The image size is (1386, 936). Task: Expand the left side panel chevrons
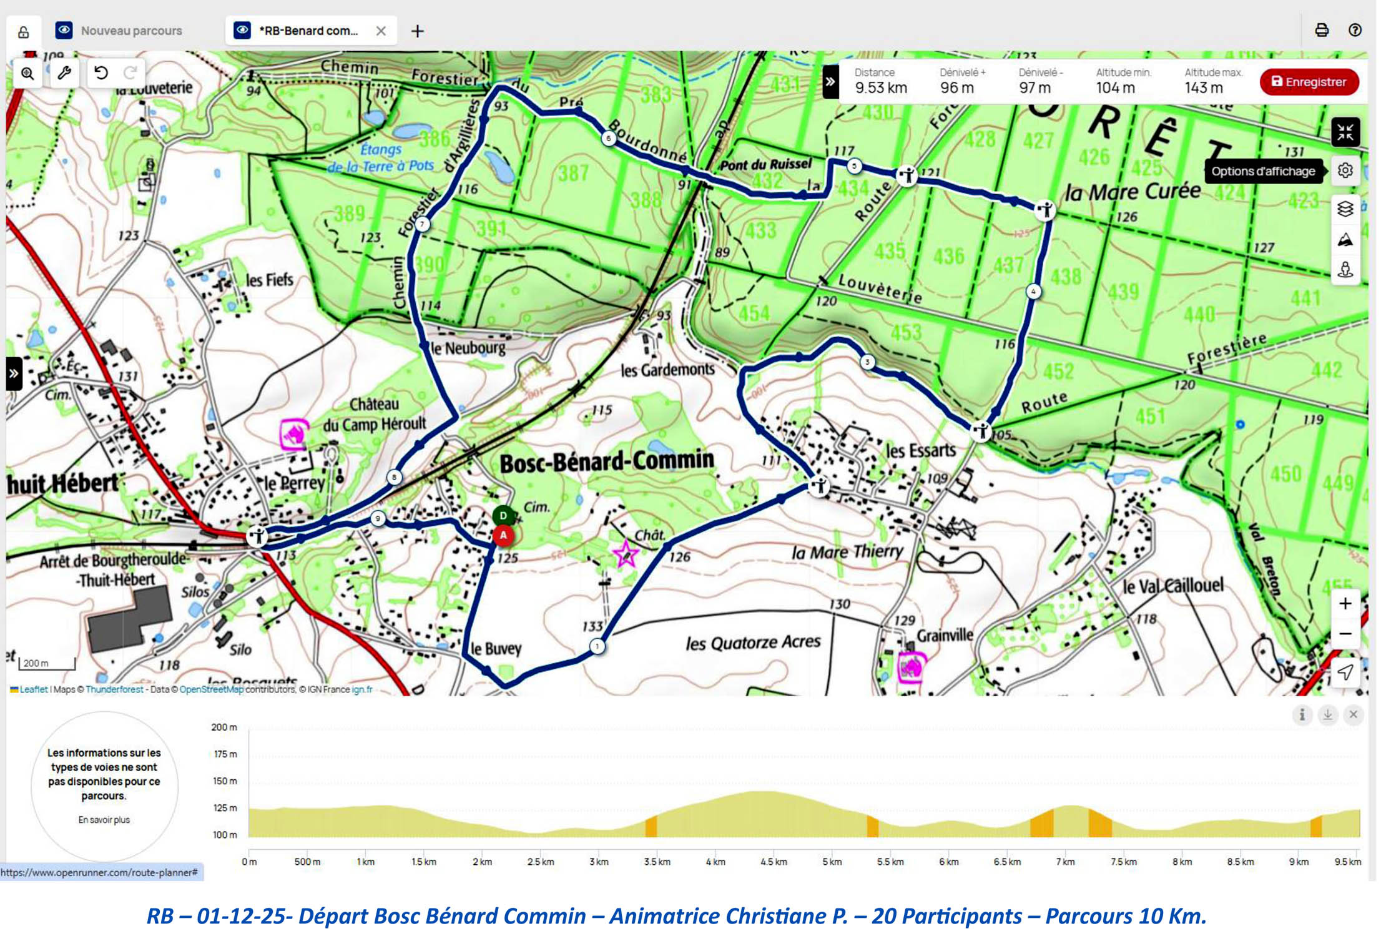(14, 373)
